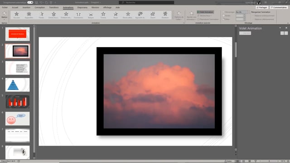Open the Insertion tab
The height and width of the screenshot is (163, 290).
pos(26,8)
